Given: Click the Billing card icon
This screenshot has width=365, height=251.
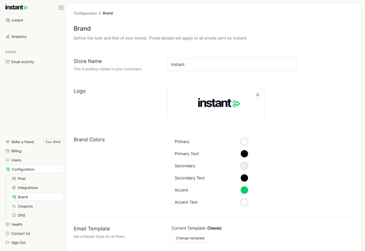Looking at the screenshot, I should [x=7, y=151].
